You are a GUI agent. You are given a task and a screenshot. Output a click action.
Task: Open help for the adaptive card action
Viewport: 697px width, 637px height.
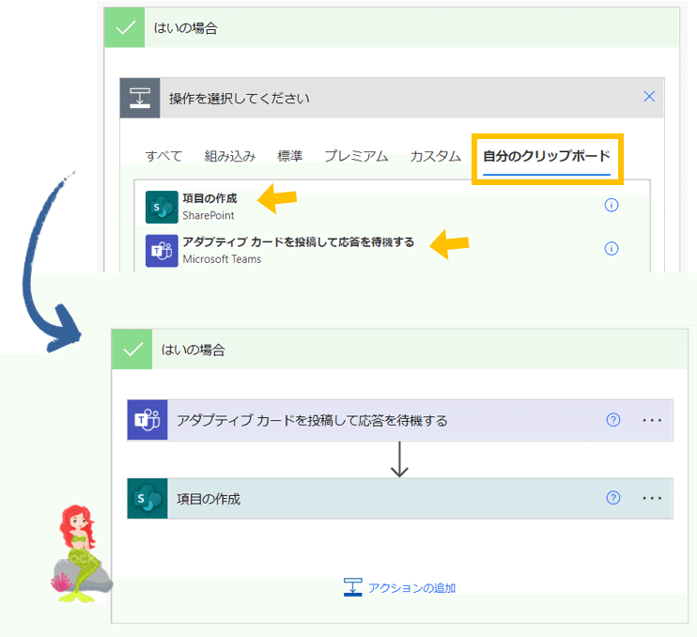click(x=613, y=420)
